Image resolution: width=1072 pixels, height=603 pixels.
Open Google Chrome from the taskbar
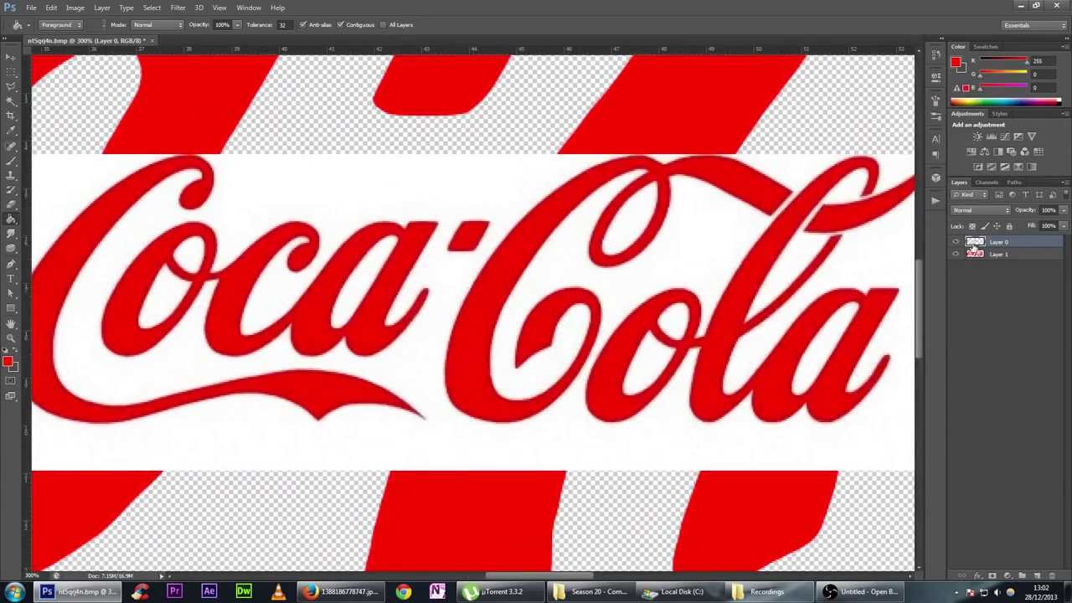[x=404, y=592]
